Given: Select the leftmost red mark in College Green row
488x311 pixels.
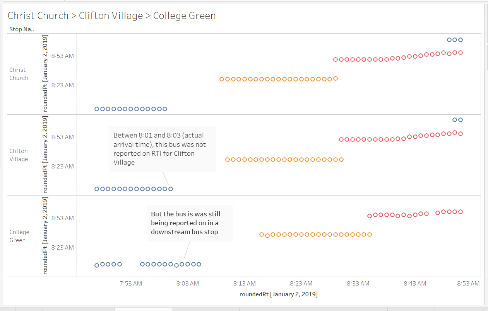Looking at the screenshot, I should 370,216.
